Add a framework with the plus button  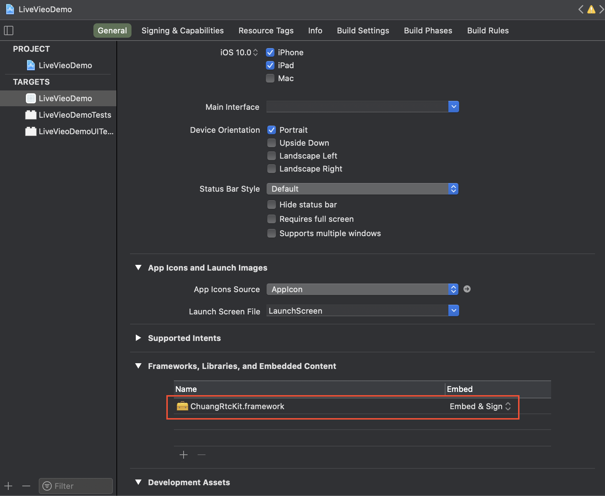184,455
